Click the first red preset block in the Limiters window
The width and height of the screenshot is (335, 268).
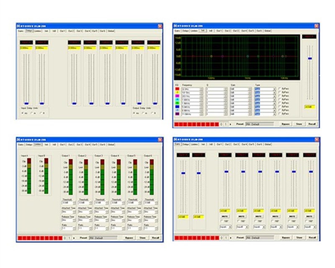pos(20,238)
